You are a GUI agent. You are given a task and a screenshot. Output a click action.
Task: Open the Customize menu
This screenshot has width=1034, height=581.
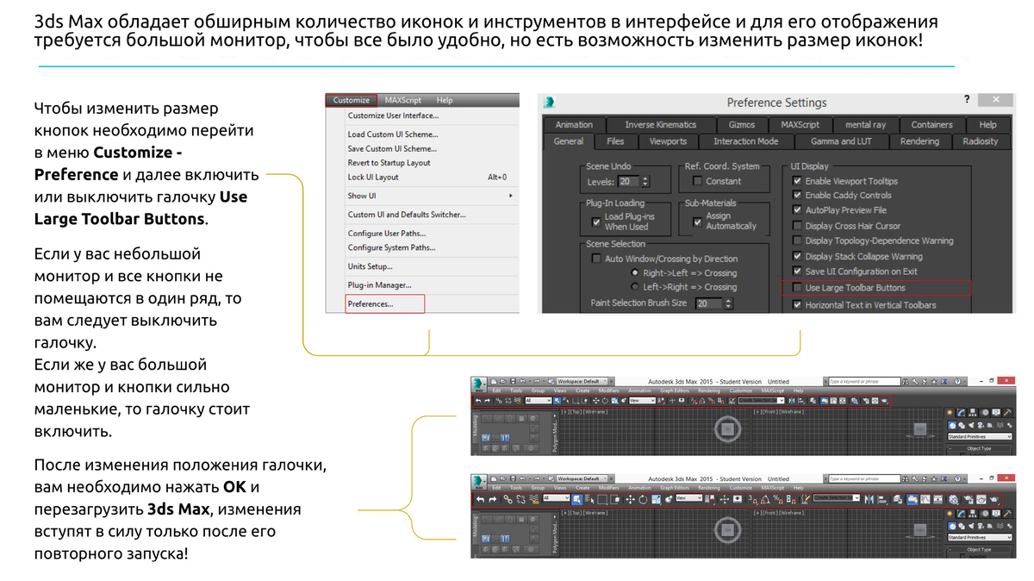[351, 100]
